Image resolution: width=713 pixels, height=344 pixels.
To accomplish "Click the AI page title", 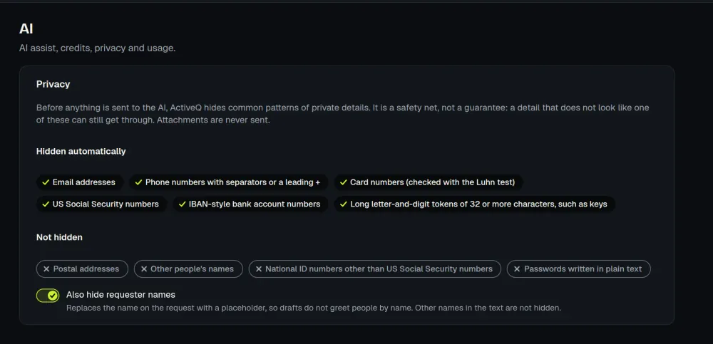I will tap(26, 28).
